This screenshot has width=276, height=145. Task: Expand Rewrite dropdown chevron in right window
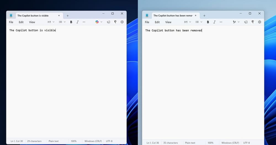tap(238, 22)
